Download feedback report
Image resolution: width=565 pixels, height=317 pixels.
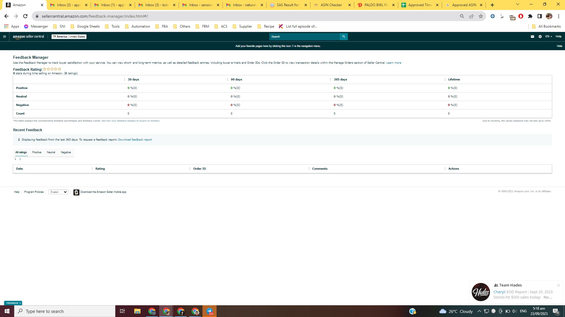(135, 140)
